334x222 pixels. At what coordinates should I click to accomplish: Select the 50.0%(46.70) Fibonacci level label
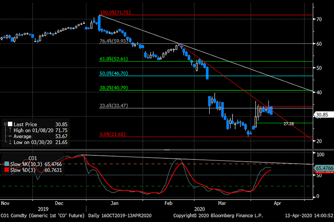pos(114,73)
